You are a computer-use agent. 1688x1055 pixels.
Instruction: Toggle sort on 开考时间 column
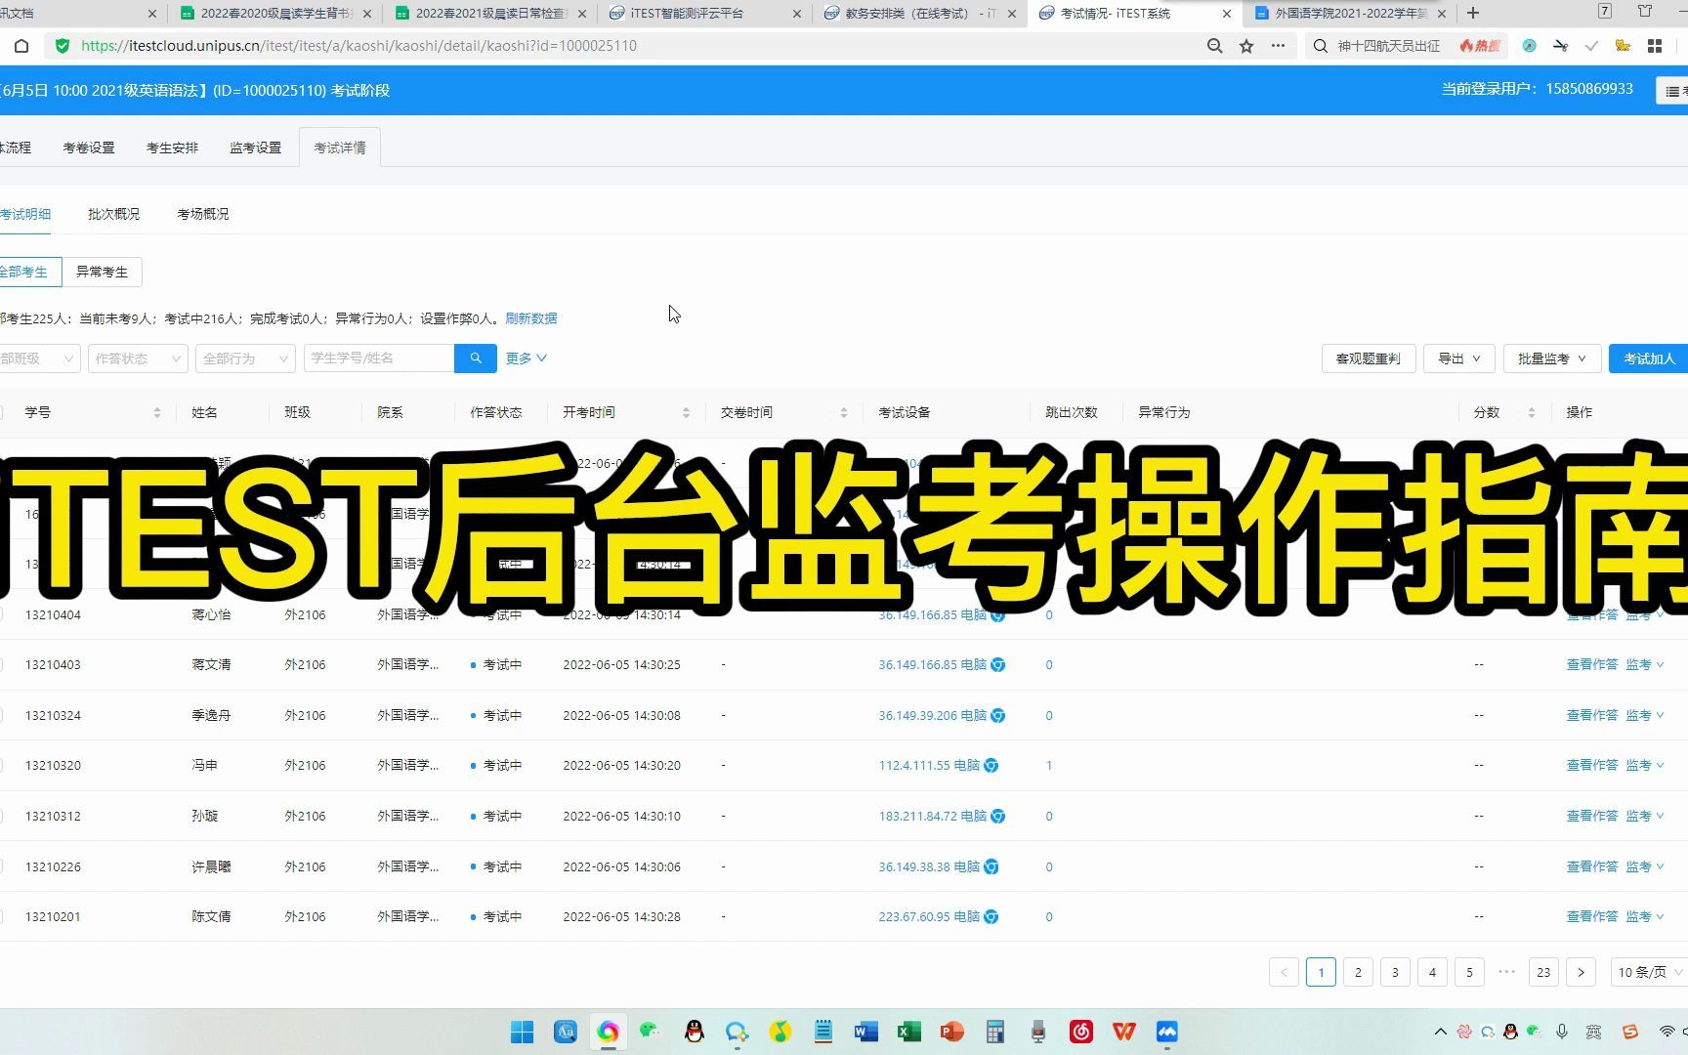pyautogui.click(x=686, y=412)
